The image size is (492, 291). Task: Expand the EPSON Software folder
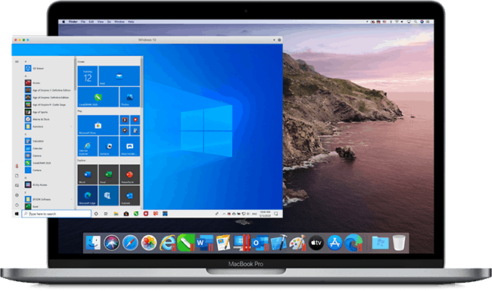(x=48, y=200)
